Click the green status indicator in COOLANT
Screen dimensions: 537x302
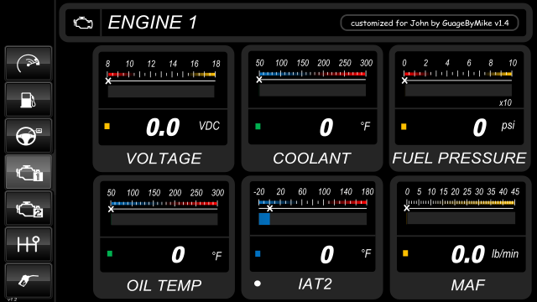pyautogui.click(x=258, y=127)
